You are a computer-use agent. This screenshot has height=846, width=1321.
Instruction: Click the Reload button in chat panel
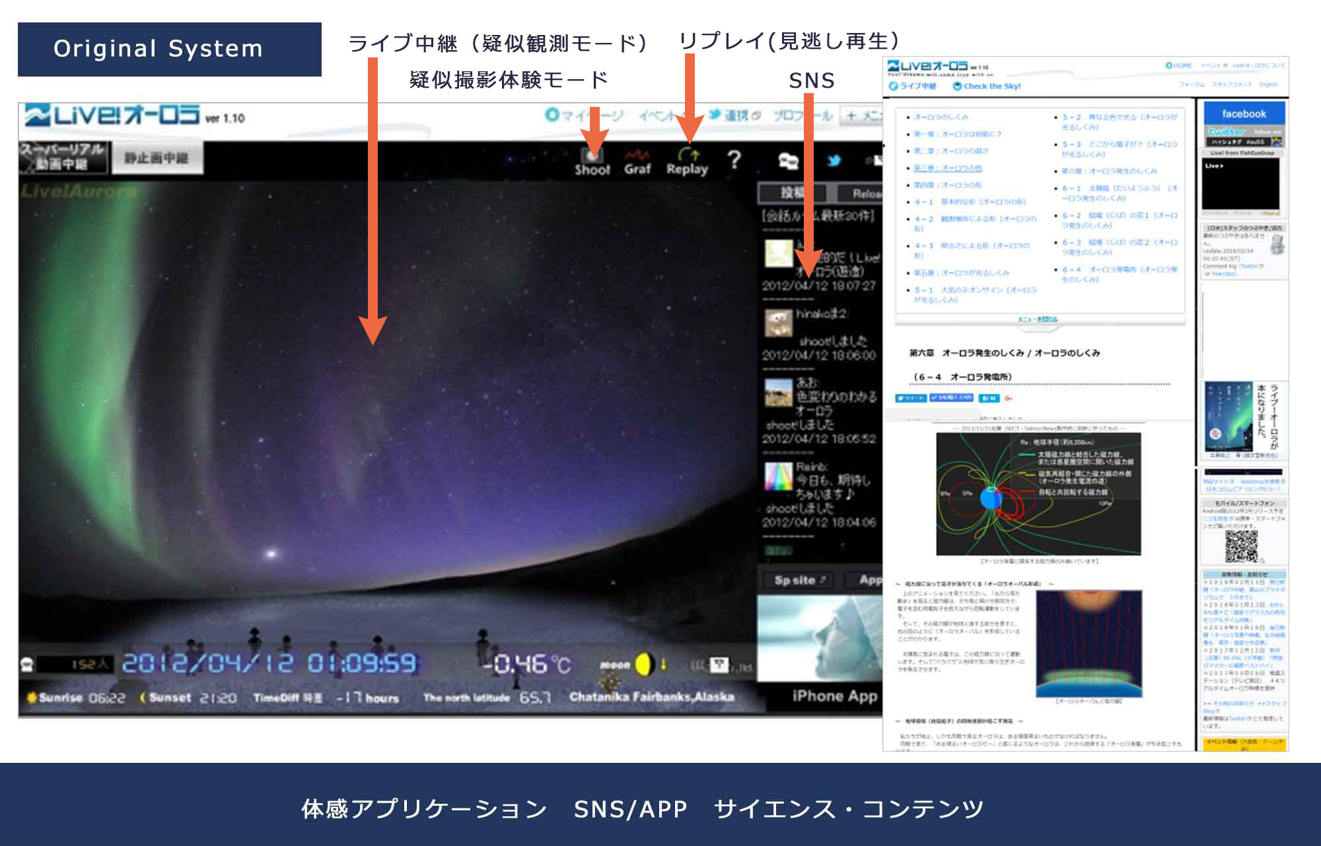coord(860,193)
